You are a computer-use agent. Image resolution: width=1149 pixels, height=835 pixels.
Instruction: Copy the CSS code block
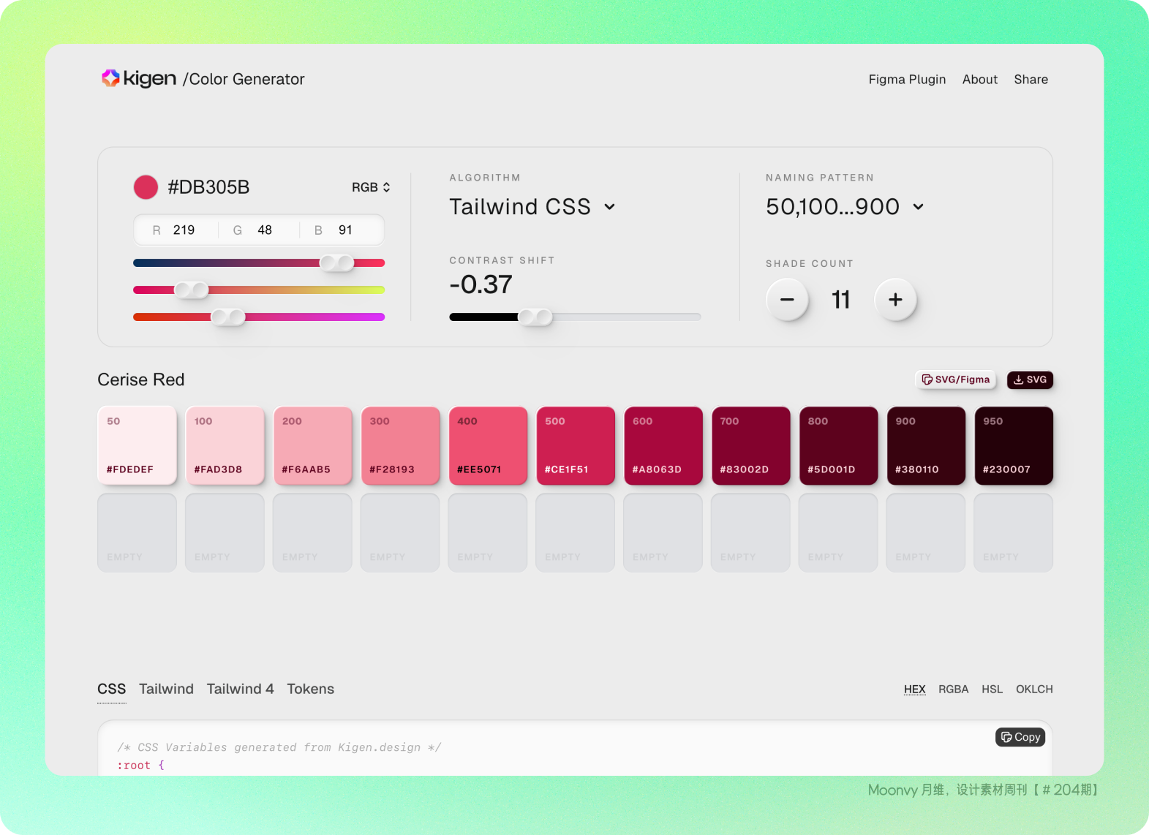point(1020,737)
